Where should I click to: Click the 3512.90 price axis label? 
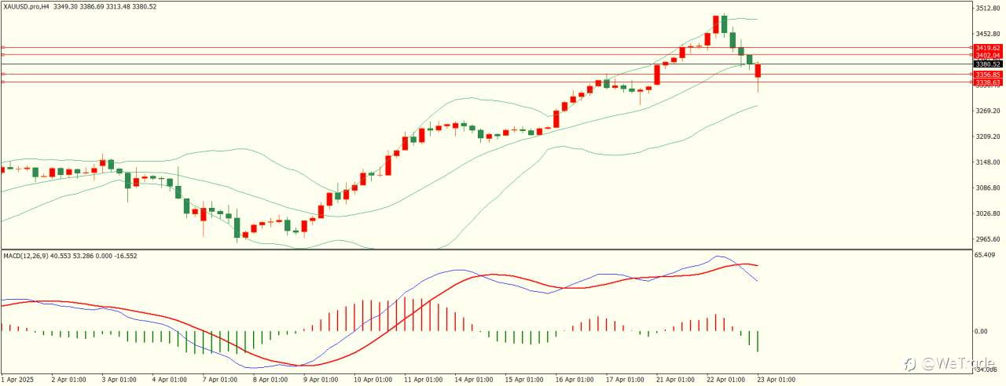pyautogui.click(x=987, y=9)
